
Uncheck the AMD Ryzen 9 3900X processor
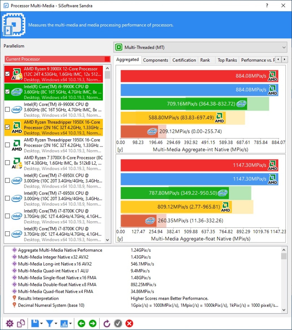point(8,74)
